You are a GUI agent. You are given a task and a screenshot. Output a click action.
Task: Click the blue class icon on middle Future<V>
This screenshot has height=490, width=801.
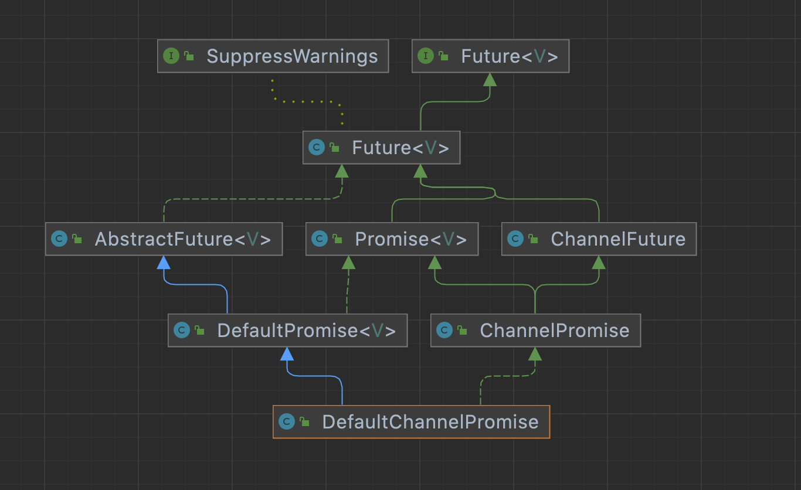(x=317, y=148)
